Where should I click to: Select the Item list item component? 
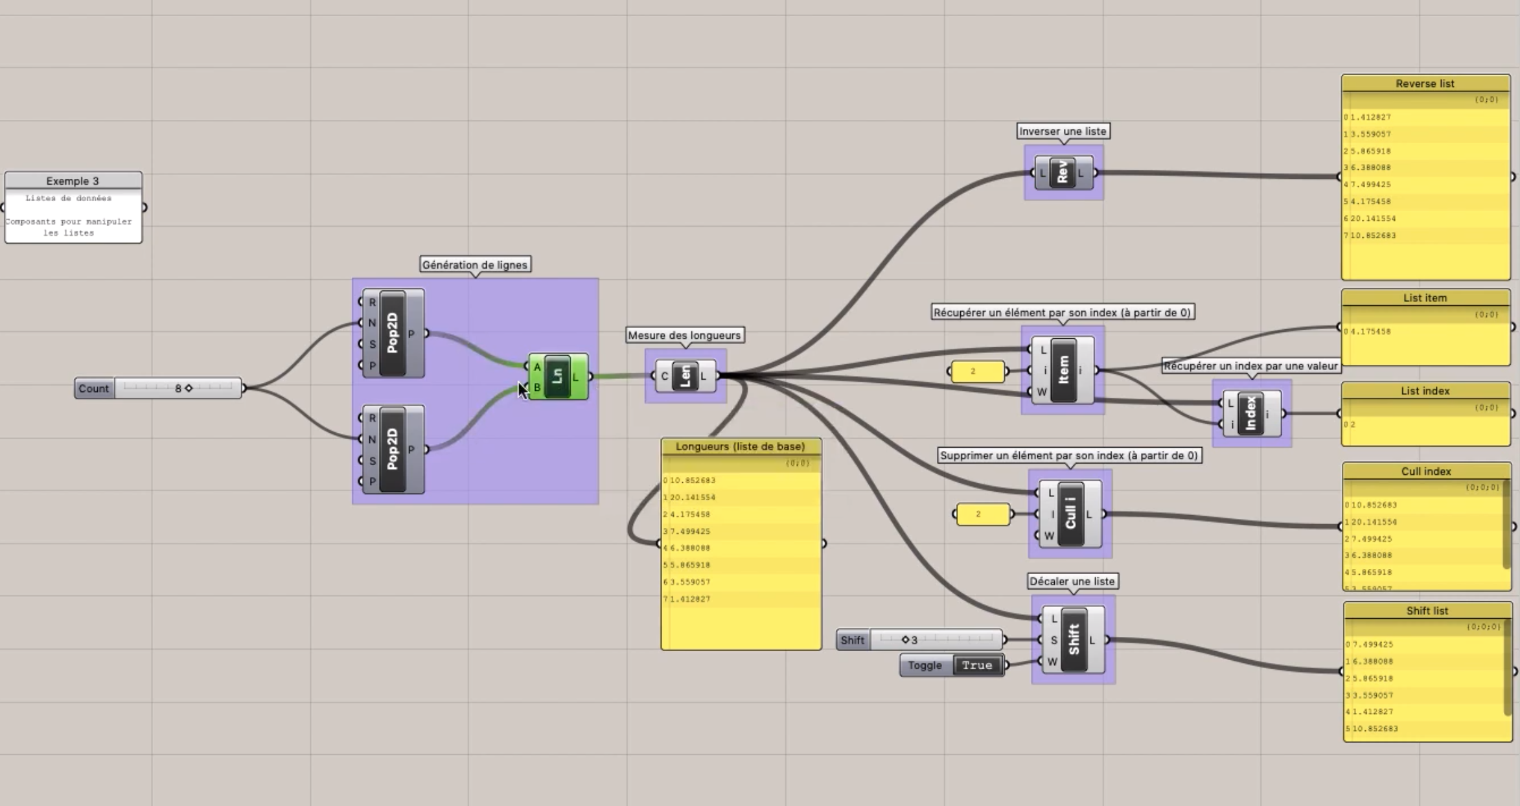(x=1063, y=370)
